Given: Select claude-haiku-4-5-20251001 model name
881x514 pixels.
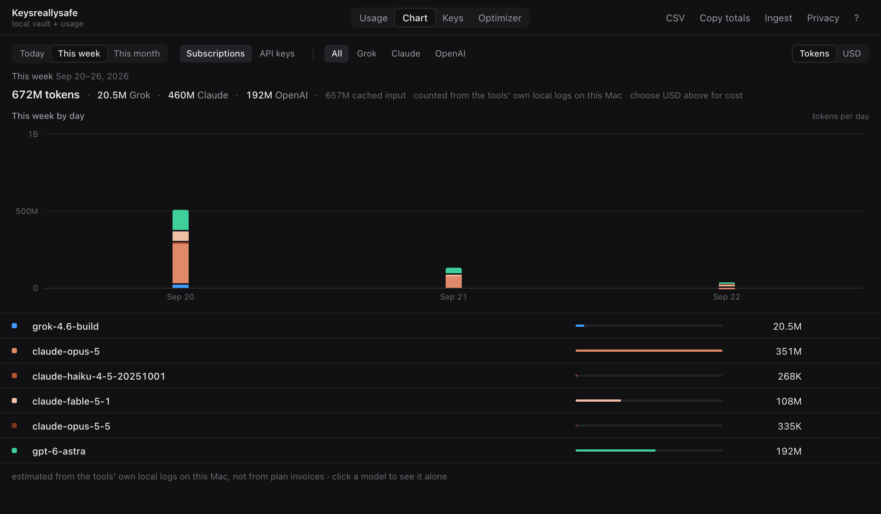Looking at the screenshot, I should click(x=99, y=376).
